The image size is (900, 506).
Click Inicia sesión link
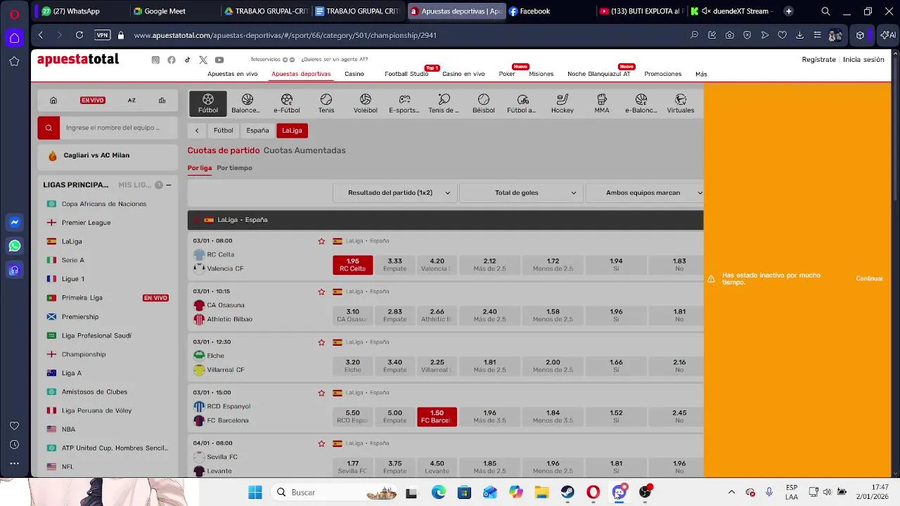pos(863,60)
